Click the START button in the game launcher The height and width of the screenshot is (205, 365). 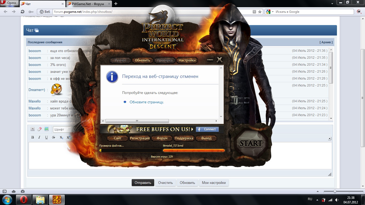click(251, 143)
